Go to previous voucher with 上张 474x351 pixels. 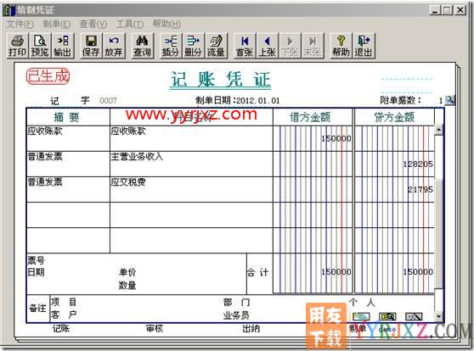click(268, 46)
